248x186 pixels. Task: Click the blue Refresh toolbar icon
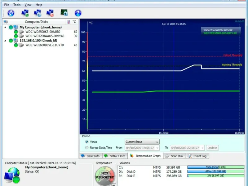11,13
